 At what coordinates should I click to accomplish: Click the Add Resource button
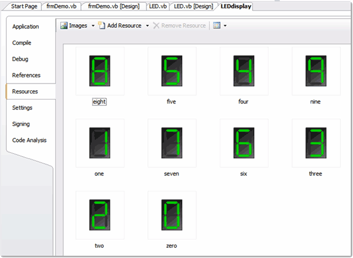tap(120, 26)
